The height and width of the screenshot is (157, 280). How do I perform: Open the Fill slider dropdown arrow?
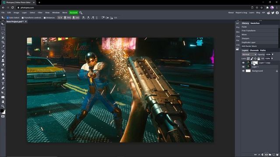[x=272, y=58]
